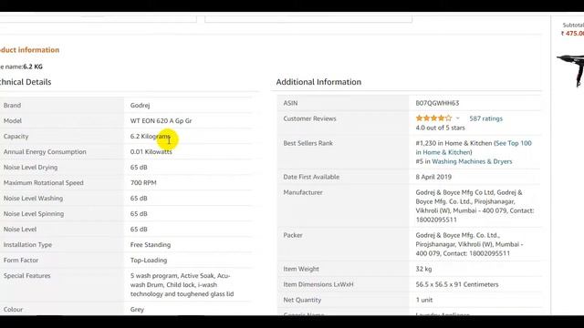
Task: Click the Noise Level Drying value 65 dB
Action: point(139,168)
